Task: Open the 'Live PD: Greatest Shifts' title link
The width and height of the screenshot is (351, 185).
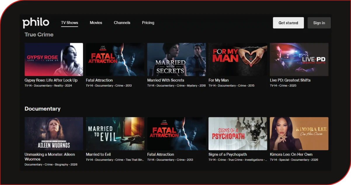Action: 290,80
